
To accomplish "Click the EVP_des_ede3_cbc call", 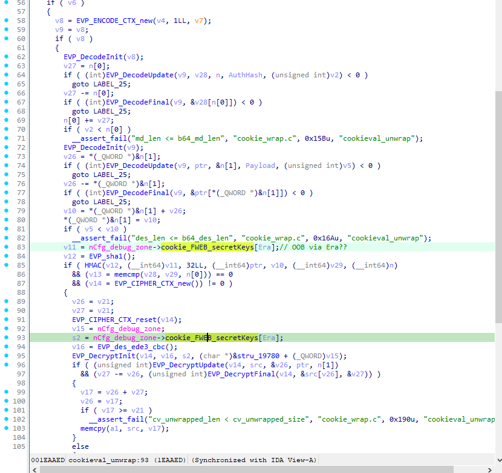I will coord(131,347).
